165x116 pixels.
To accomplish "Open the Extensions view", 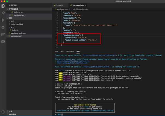I will (x=3, y=34).
